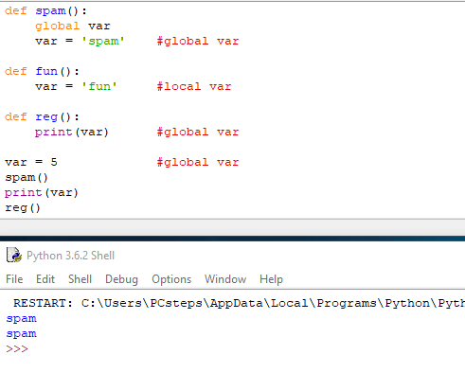Open the Window menu
The width and height of the screenshot is (465, 373).
[x=225, y=279]
